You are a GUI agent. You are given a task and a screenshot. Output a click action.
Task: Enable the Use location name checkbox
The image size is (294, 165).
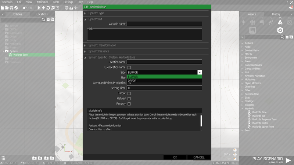pyautogui.click(x=129, y=67)
